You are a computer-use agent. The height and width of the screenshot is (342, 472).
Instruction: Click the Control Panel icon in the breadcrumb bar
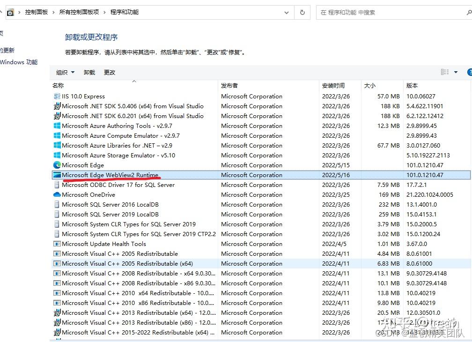pyautogui.click(x=10, y=12)
